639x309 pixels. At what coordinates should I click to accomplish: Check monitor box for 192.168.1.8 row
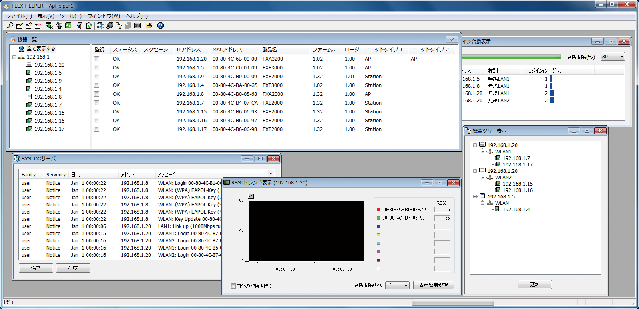click(x=96, y=94)
